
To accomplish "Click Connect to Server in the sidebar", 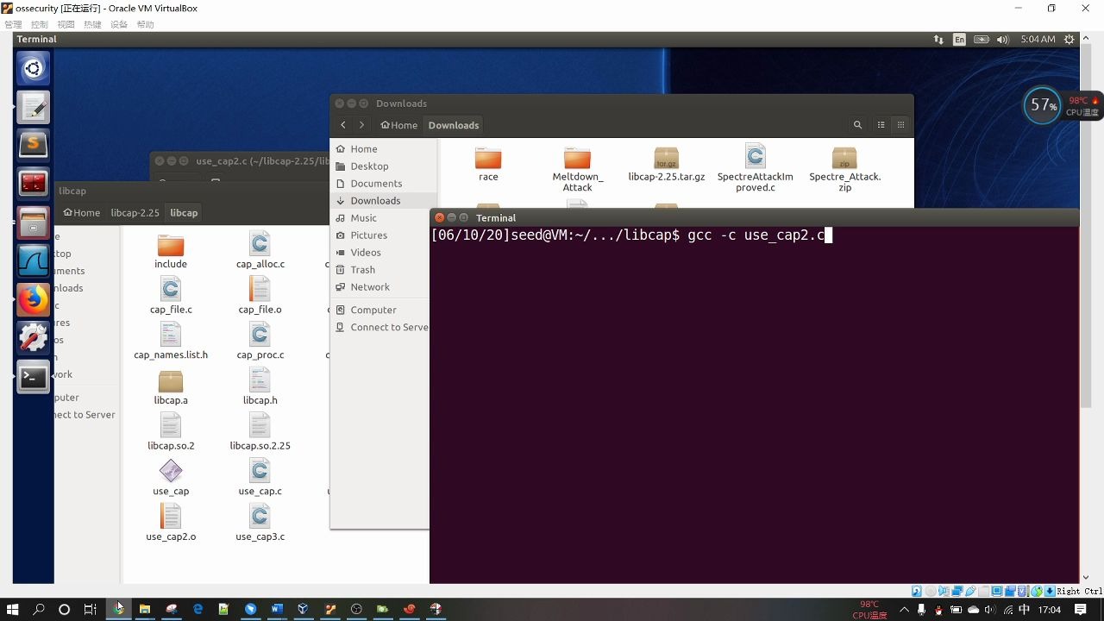I will coord(389,327).
